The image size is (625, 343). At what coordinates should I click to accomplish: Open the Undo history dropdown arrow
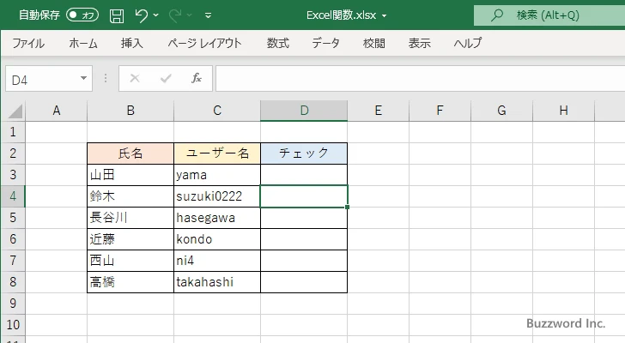[156, 15]
